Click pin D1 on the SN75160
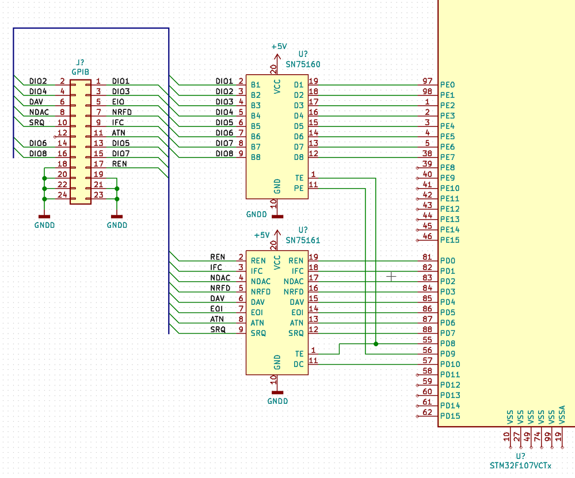Viewport: 575px width, 478px height. (x=299, y=85)
